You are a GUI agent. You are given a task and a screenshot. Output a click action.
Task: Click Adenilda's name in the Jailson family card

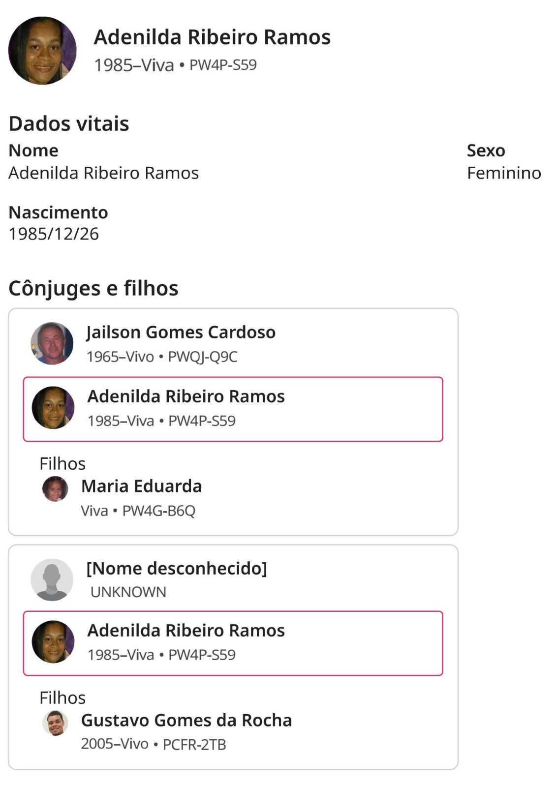186,396
